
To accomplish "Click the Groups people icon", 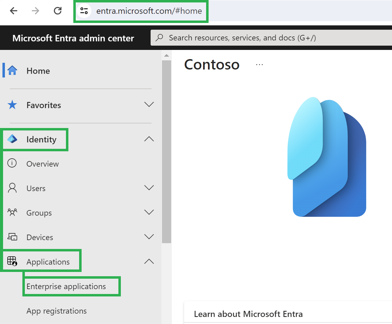I will pyautogui.click(x=12, y=212).
